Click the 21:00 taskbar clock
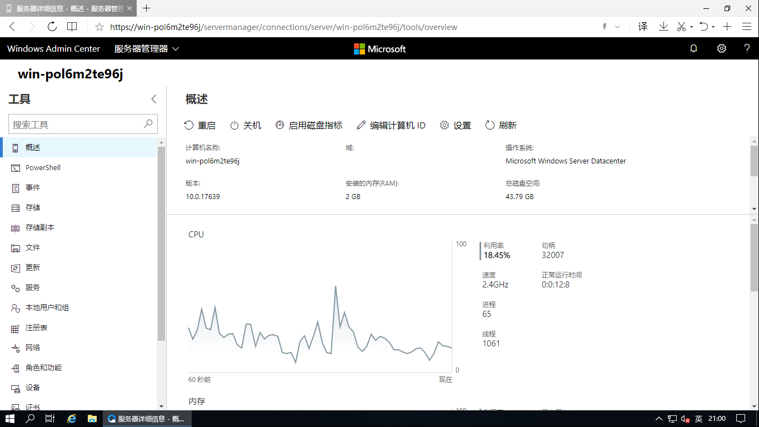The image size is (759, 427). coord(717,419)
